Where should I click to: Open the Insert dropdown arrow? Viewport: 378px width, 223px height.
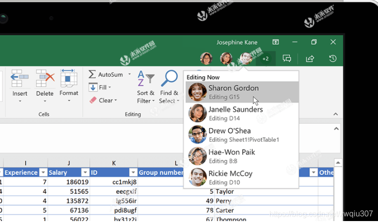20,101
